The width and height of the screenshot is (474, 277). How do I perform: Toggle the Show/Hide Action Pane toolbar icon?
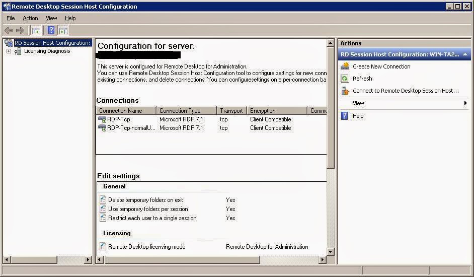tap(63, 30)
